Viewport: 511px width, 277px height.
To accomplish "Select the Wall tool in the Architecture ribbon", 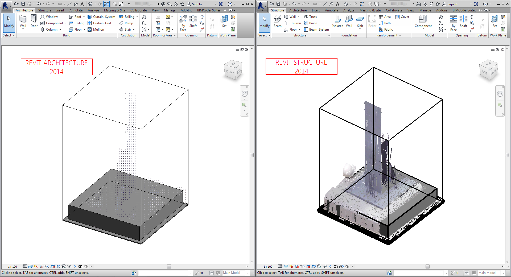I will (23, 21).
